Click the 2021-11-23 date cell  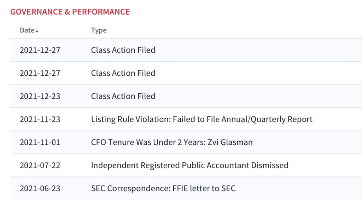coord(40,119)
